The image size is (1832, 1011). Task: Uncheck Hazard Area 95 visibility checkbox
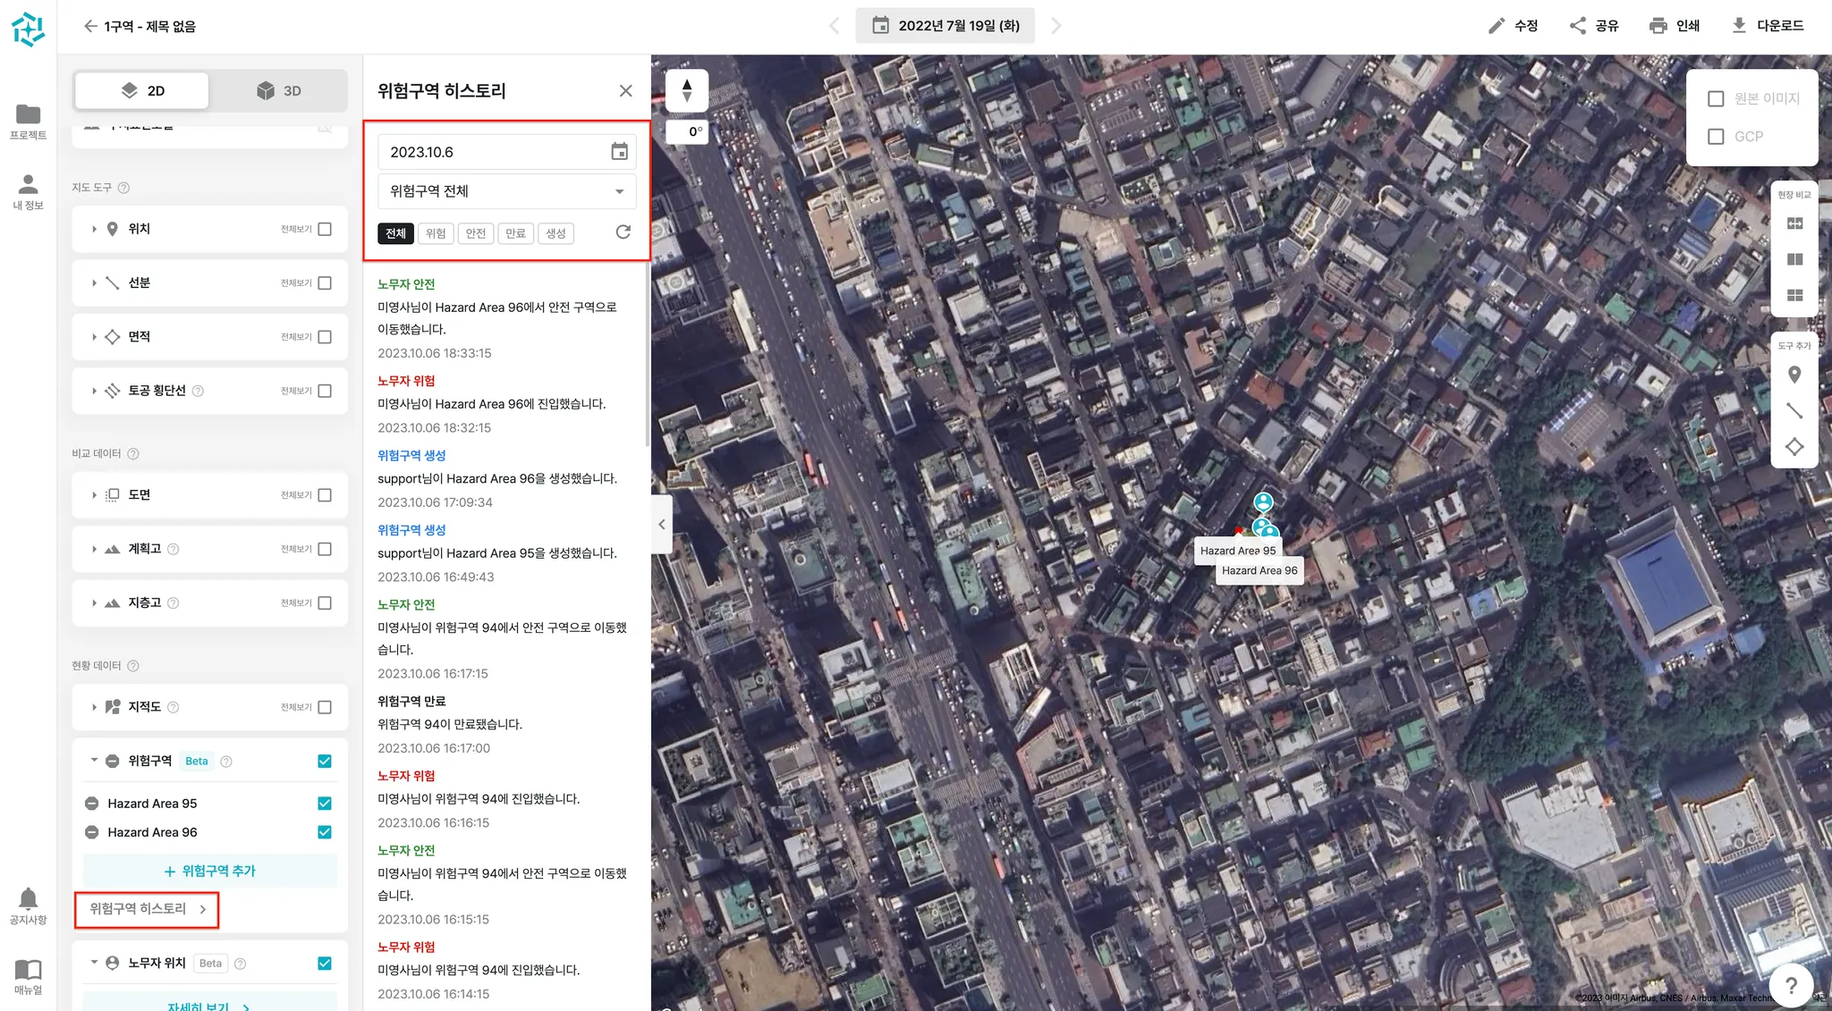[325, 804]
